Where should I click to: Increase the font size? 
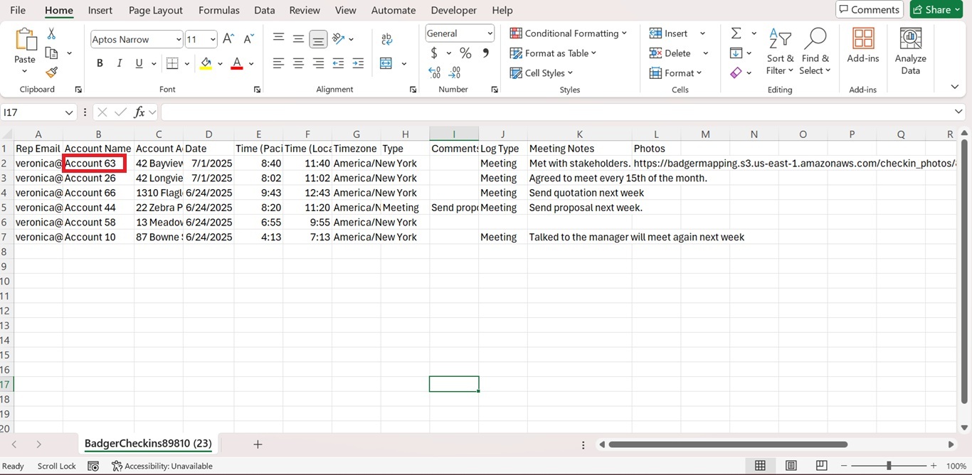pyautogui.click(x=228, y=39)
